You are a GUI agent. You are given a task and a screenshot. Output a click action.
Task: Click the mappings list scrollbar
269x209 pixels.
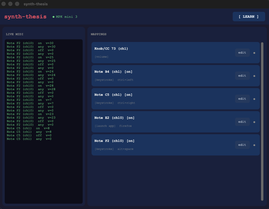click(262, 121)
